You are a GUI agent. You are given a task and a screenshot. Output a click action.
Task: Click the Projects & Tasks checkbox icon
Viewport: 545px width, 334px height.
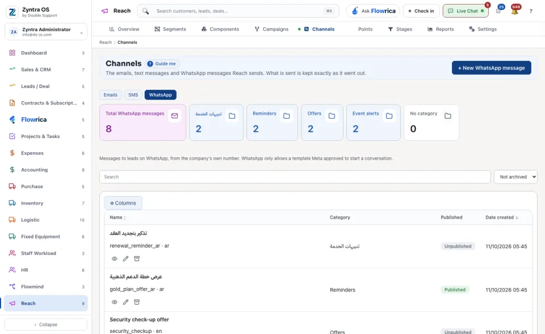[12, 136]
